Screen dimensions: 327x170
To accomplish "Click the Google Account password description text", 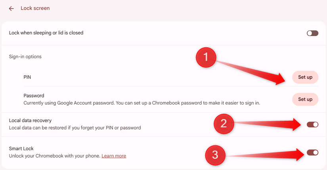I will tap(142, 103).
